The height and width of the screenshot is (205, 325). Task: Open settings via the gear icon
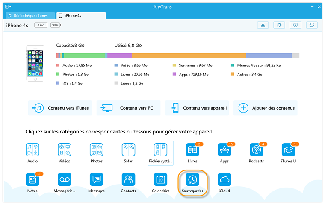279,25
